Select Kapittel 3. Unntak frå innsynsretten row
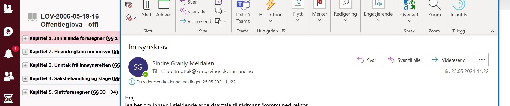Screen dimensions: 510x106 tap(70, 65)
